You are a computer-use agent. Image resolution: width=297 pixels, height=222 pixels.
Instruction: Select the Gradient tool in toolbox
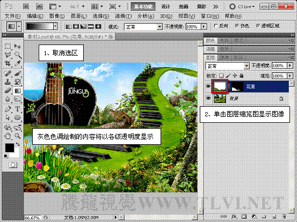18,91
